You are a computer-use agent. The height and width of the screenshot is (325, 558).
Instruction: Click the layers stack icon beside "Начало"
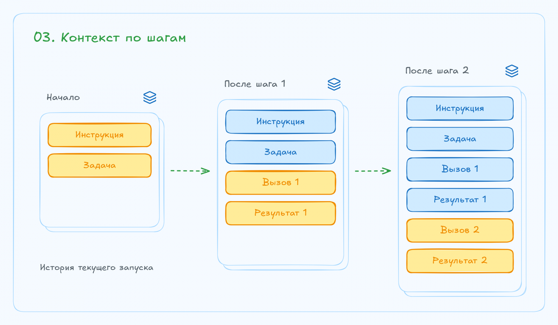150,97
